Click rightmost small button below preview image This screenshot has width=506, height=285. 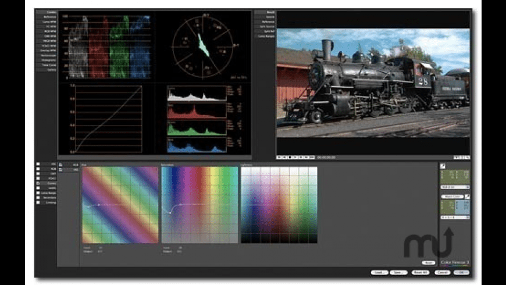467,157
